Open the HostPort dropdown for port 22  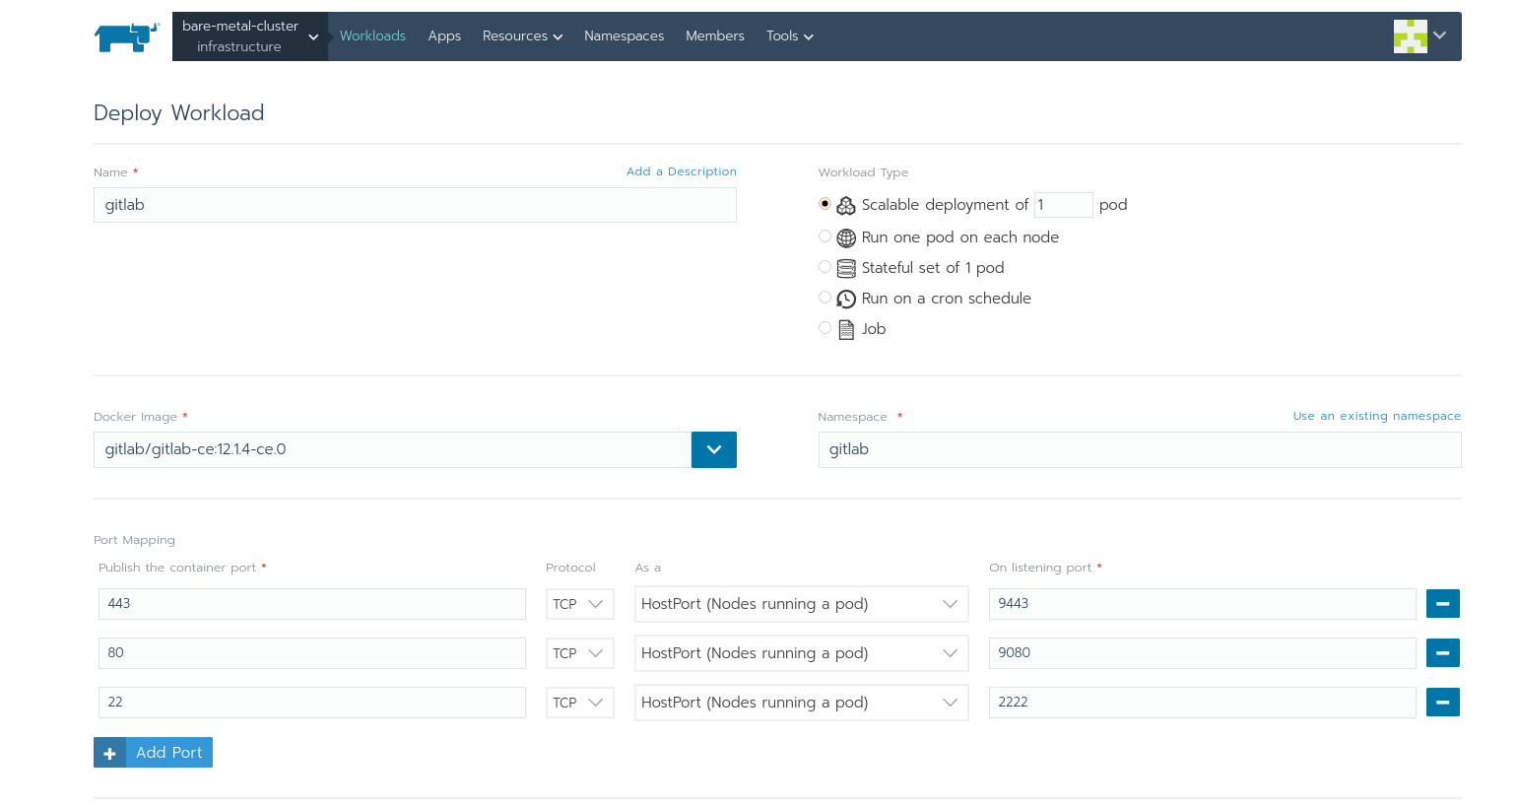[x=800, y=703]
